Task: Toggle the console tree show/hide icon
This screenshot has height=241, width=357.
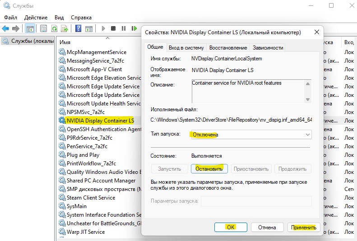Action: [x=30, y=29]
